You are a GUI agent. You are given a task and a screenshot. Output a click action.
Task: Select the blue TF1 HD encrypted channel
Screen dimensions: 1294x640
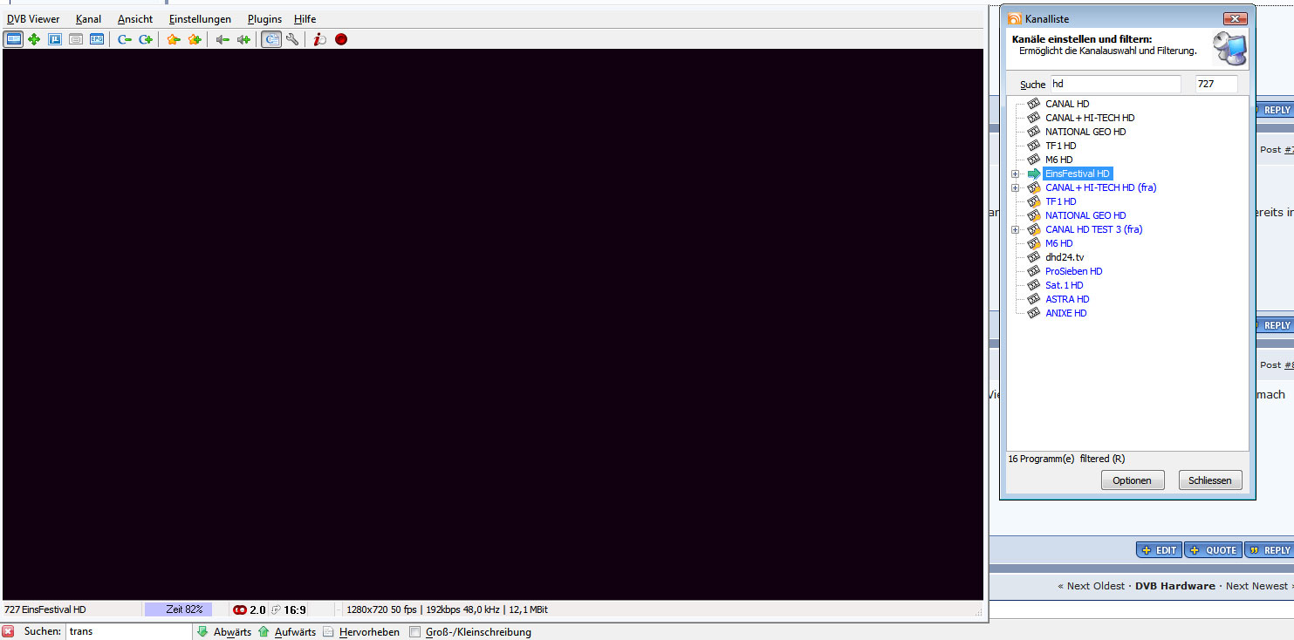tap(1061, 201)
